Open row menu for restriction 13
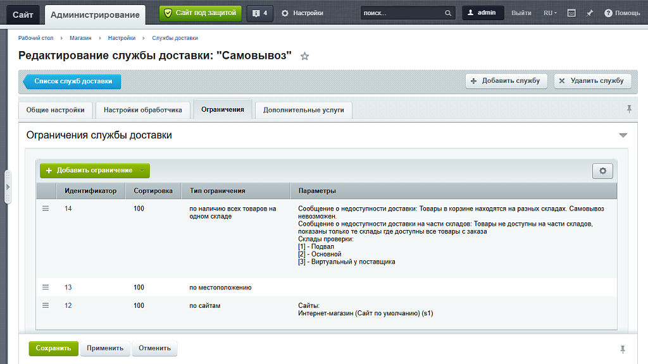This screenshot has height=364, width=648. [x=46, y=287]
